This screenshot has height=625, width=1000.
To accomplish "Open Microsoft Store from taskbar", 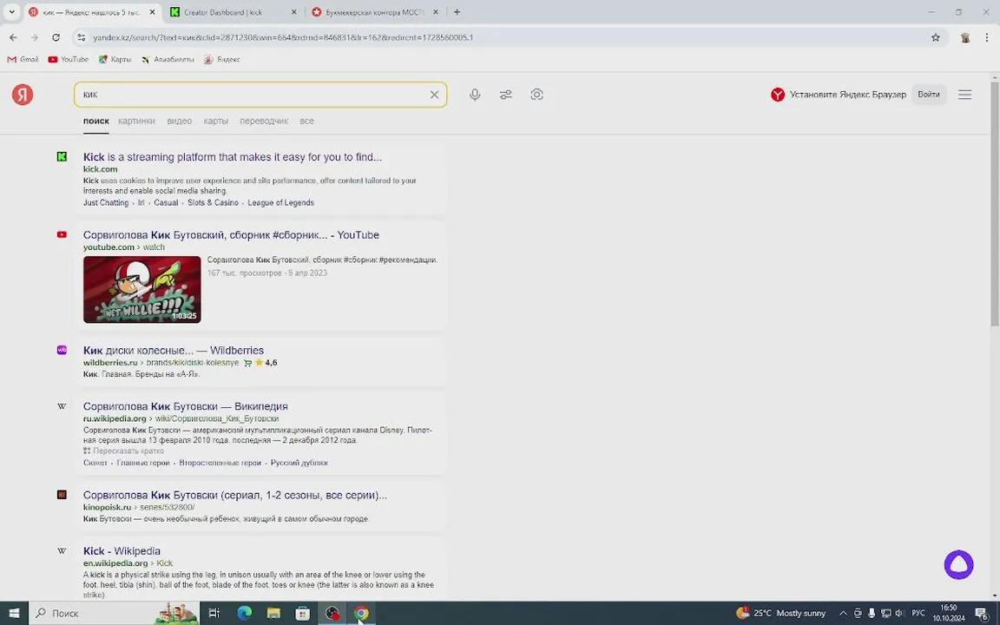I will click(x=303, y=613).
